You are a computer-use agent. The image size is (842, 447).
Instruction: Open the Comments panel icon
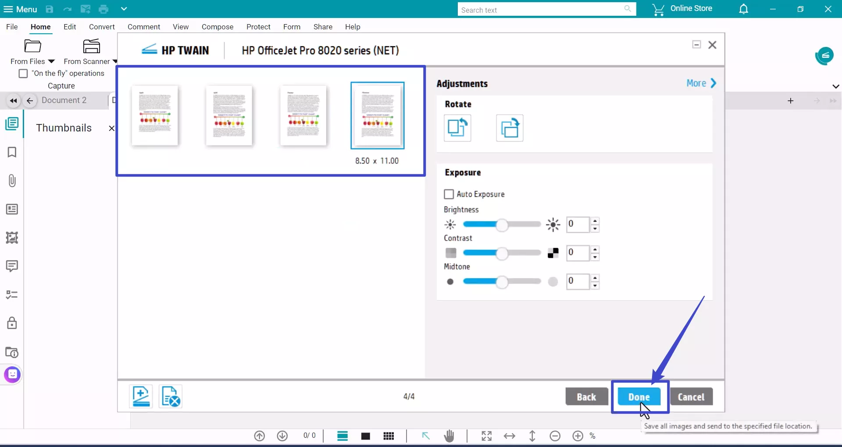coord(12,266)
